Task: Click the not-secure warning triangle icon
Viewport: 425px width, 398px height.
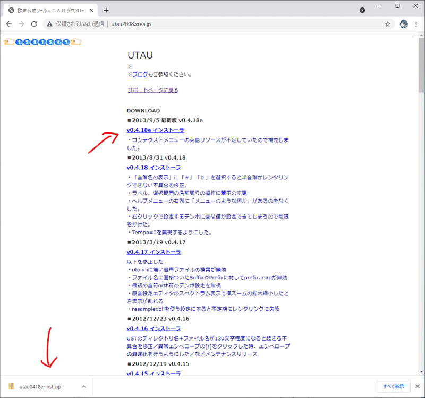Action: (x=49, y=24)
